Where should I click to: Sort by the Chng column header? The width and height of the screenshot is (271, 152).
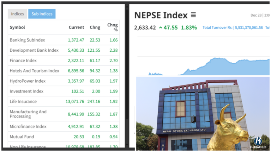pyautogui.click(x=95, y=27)
